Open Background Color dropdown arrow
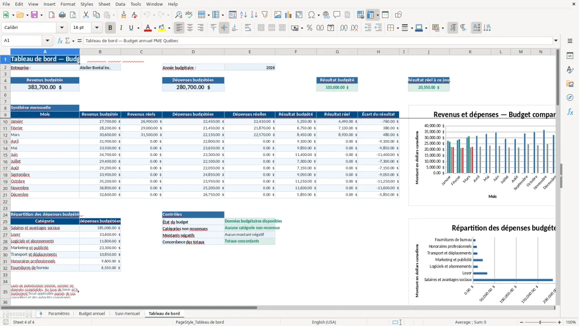579x326 pixels. click(x=169, y=28)
